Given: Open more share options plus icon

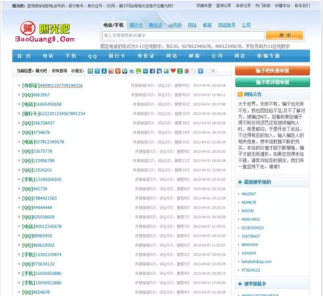Looking at the screenshot, I should click(201, 71).
